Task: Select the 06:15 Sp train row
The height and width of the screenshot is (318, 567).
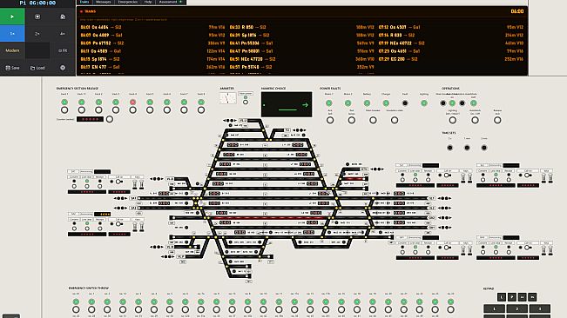Action: [152, 59]
